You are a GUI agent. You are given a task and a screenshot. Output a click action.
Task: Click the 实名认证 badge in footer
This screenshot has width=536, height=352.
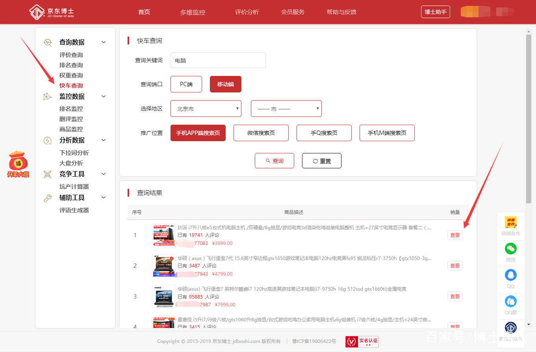click(x=362, y=341)
